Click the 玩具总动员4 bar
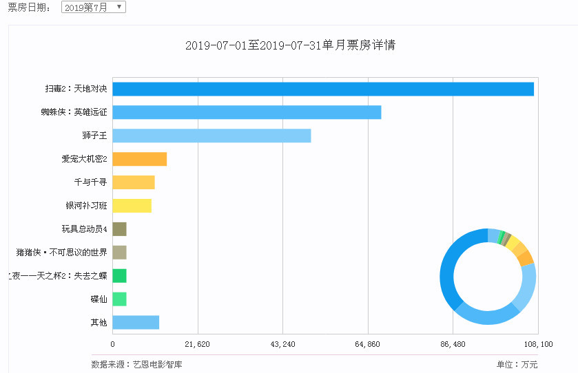 (119, 229)
